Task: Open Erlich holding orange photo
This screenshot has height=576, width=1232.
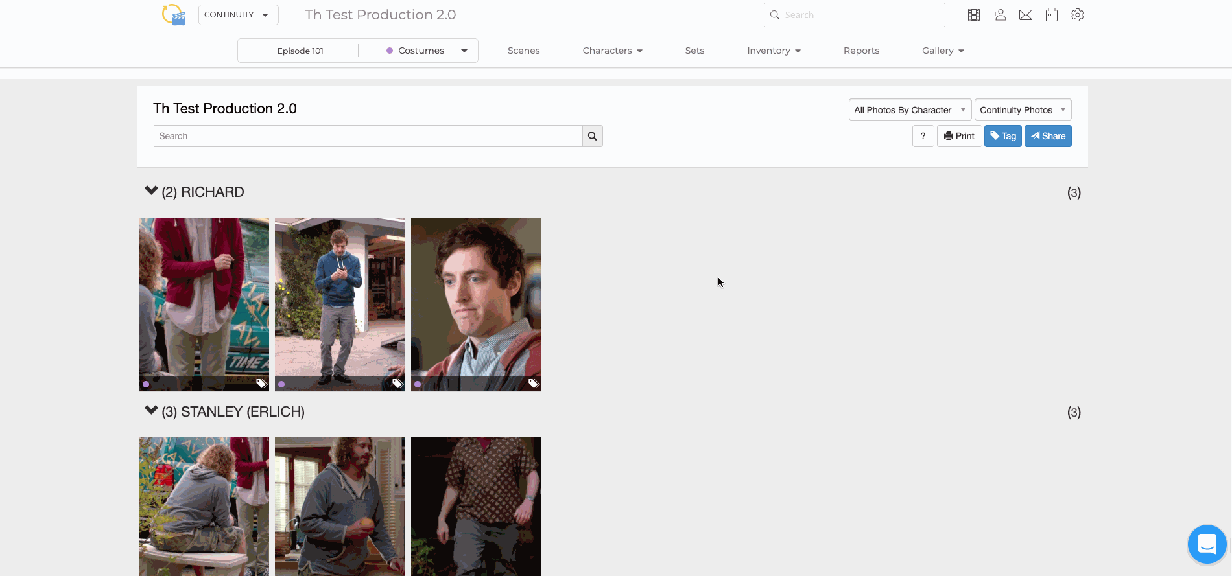Action: pos(340,507)
